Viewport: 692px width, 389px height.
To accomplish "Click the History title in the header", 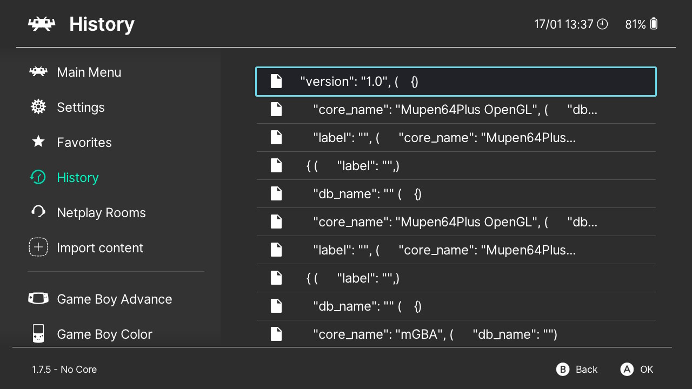I will point(102,24).
